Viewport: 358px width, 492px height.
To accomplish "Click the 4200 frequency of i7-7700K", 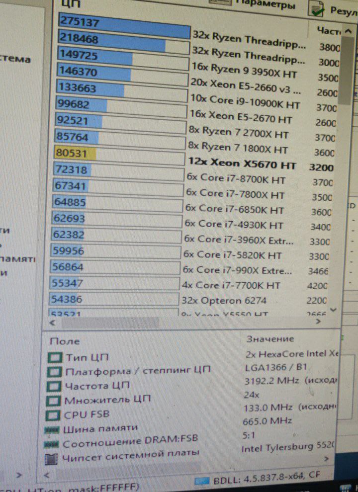I will coord(317,286).
